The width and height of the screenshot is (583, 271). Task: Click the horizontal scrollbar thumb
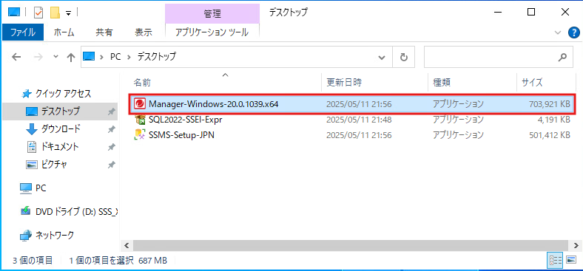pos(351,246)
